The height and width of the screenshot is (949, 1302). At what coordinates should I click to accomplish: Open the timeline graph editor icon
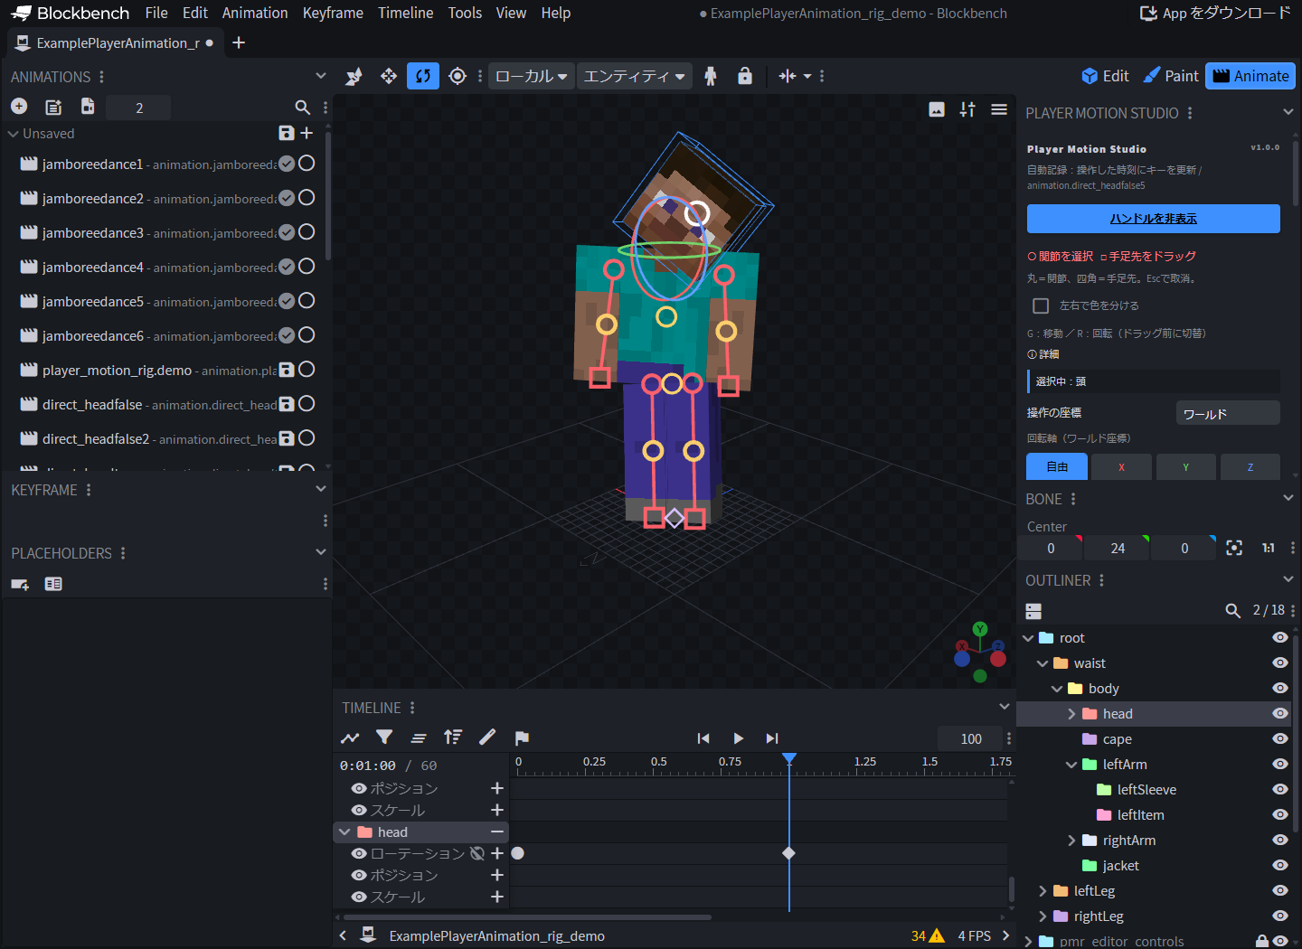coord(350,738)
